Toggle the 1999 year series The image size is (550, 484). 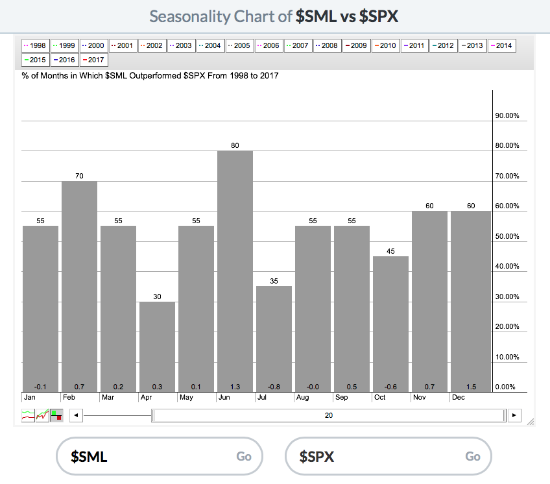click(65, 45)
